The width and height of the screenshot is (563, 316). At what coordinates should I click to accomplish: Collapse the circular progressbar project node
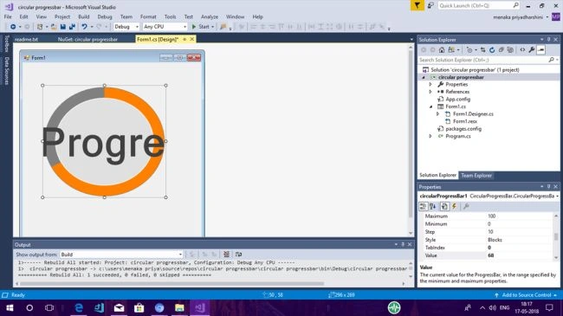424,77
